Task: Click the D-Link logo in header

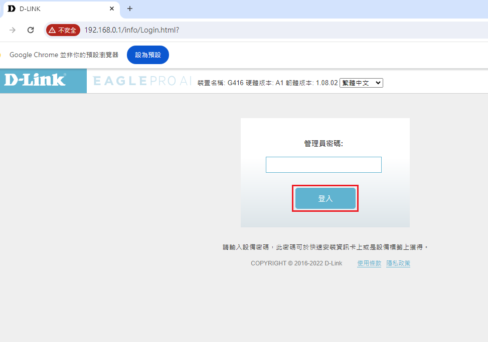Action: click(x=35, y=80)
